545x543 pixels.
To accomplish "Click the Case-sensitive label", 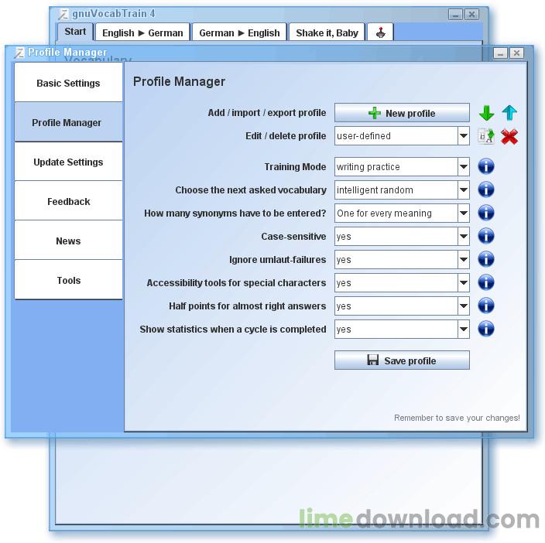I will [293, 237].
